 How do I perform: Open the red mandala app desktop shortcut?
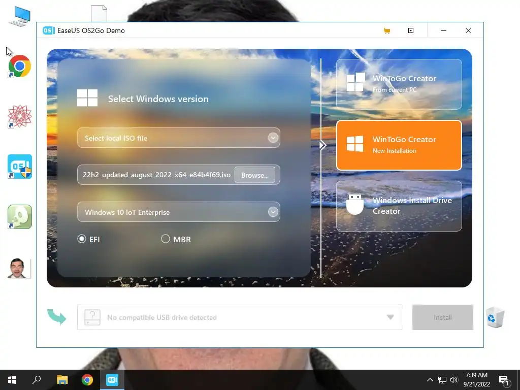20,116
